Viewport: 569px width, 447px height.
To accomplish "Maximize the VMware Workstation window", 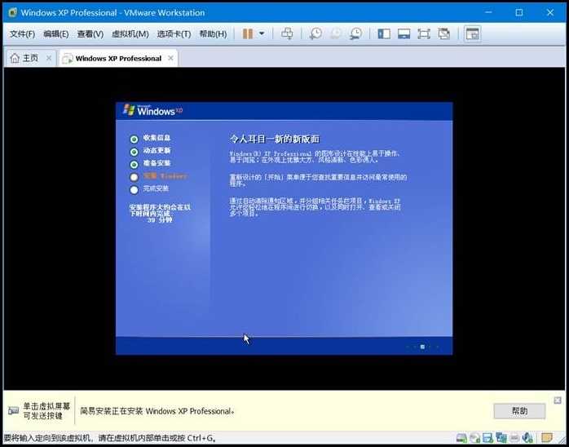I will (x=519, y=12).
